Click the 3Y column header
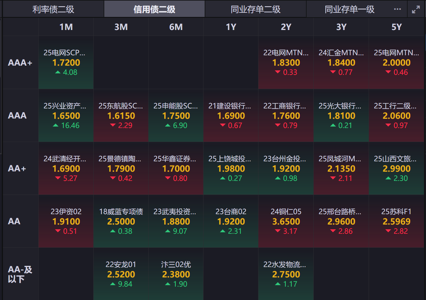 tap(341, 27)
